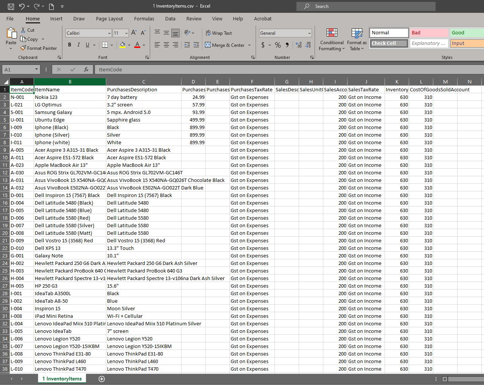Decrease the cell indent
Viewport: 484px width, 385px height.
tap(187, 45)
